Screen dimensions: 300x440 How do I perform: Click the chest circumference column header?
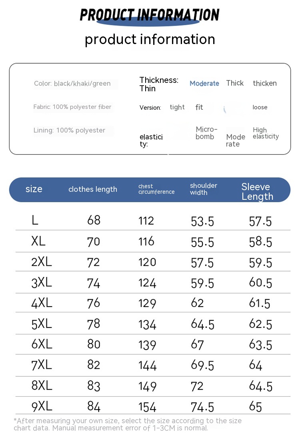pyautogui.click(x=156, y=189)
